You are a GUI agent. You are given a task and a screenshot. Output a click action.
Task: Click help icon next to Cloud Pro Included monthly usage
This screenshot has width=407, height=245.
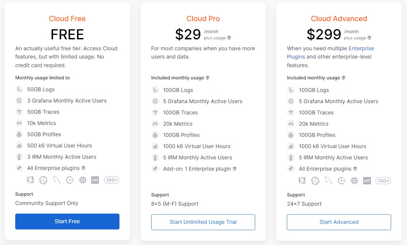point(207,78)
